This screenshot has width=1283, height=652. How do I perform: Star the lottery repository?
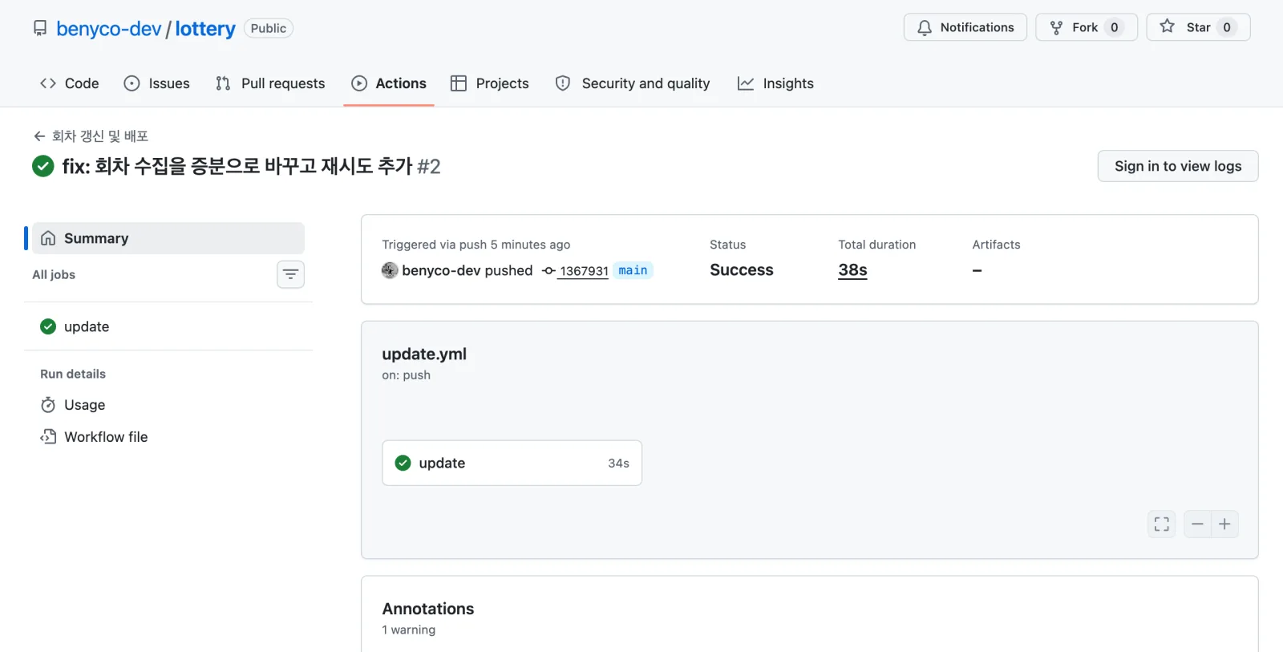pos(1198,27)
